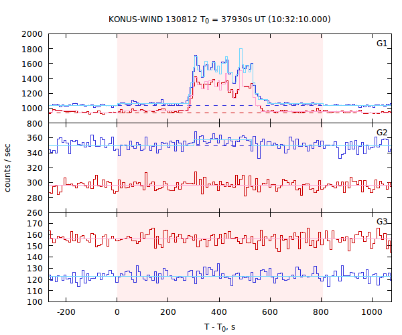Image resolution: width=402 pixels, height=335 pixels.
Task: Click the 360 tick label in G2
Action: (x=35, y=138)
